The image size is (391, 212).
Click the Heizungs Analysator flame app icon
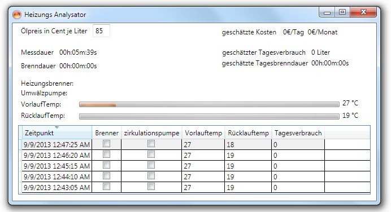click(x=17, y=15)
